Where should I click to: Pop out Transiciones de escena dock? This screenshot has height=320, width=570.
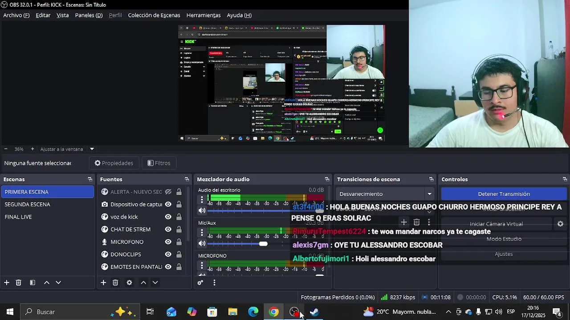(x=432, y=179)
